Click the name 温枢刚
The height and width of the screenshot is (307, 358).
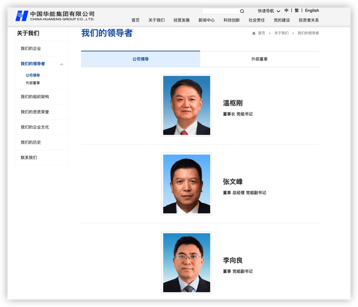click(233, 103)
